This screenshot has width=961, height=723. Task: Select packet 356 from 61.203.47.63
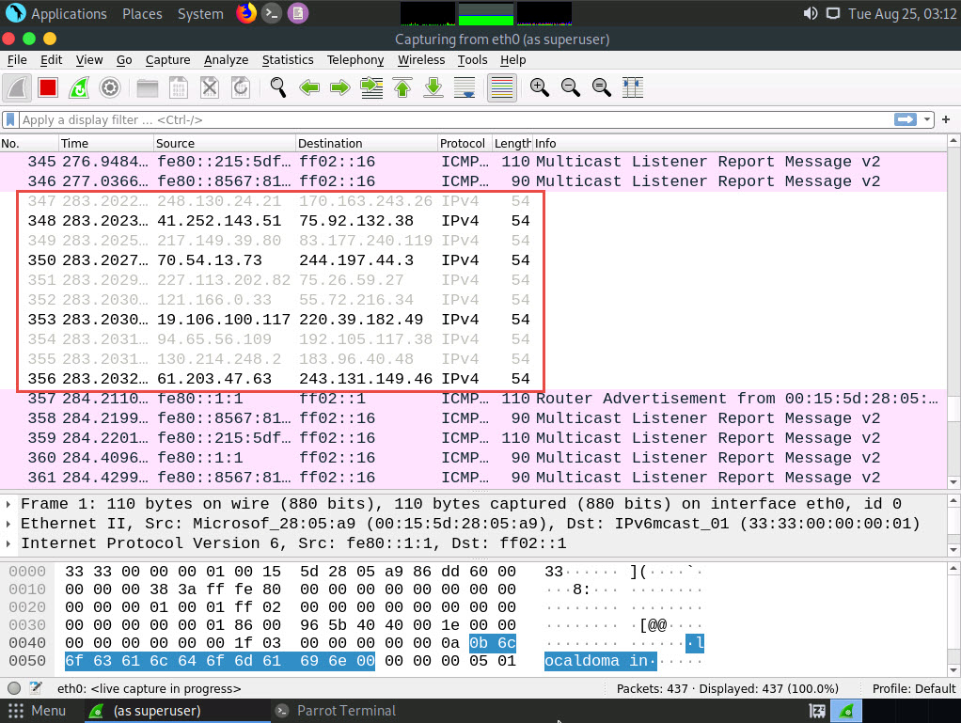[473, 379]
